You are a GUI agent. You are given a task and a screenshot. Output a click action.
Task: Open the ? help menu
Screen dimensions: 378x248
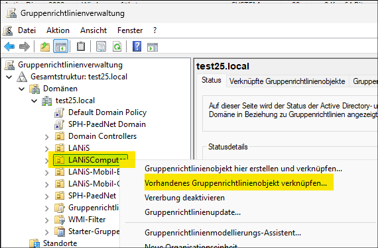pos(155,30)
